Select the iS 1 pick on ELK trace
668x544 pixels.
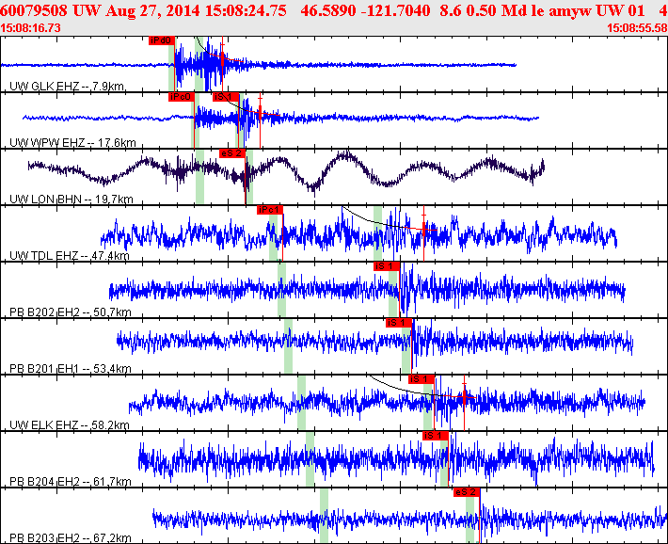420,378
